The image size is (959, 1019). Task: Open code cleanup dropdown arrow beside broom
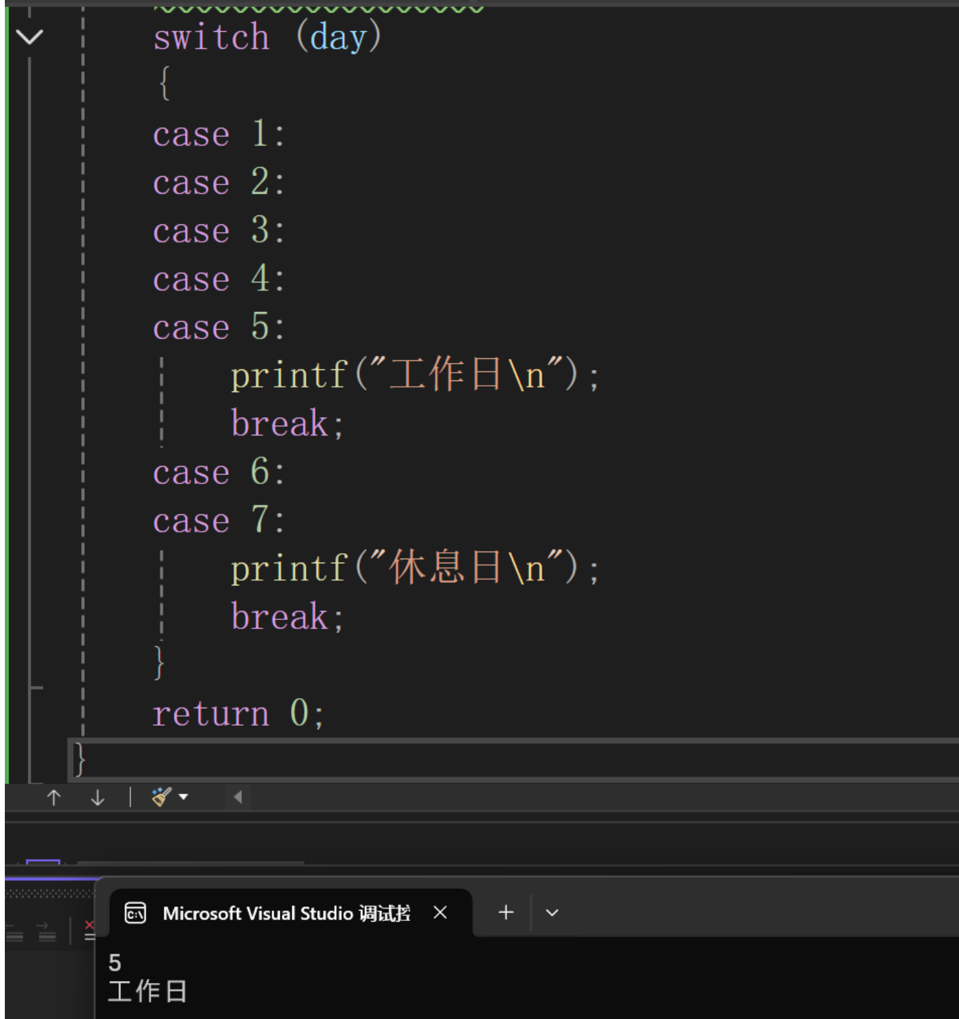click(183, 797)
